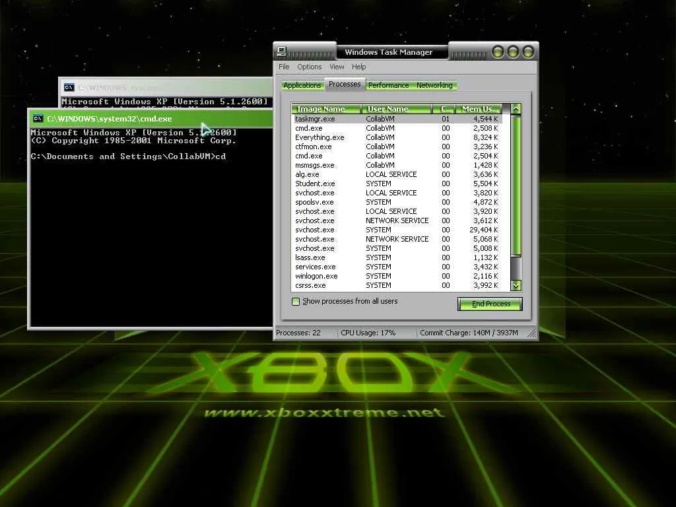
Task: Open the Help menu in Task Manager
Action: click(x=358, y=67)
